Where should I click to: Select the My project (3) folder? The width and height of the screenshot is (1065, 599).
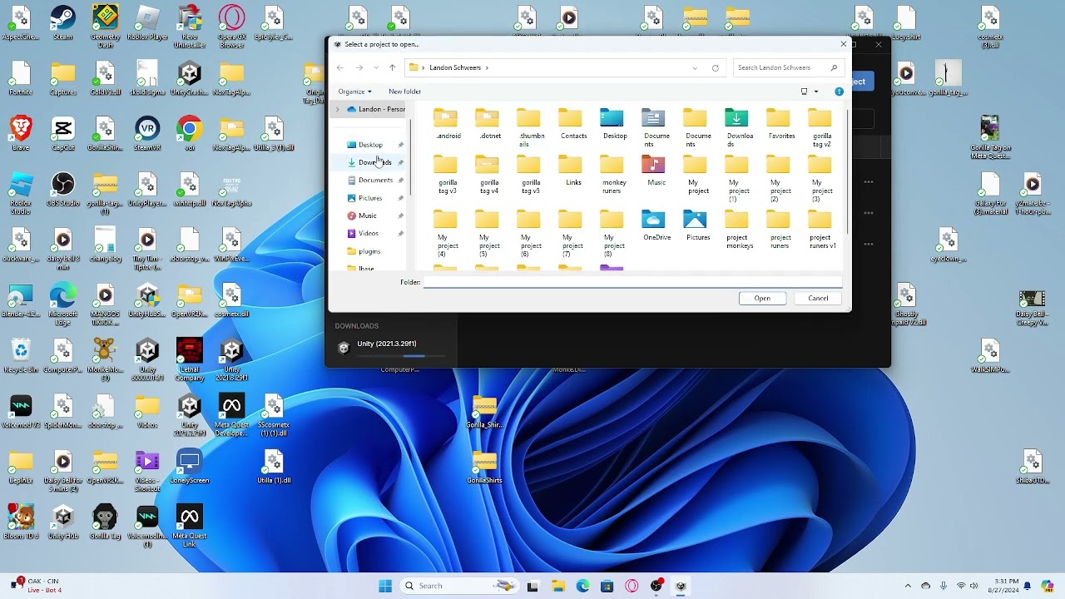click(x=822, y=180)
